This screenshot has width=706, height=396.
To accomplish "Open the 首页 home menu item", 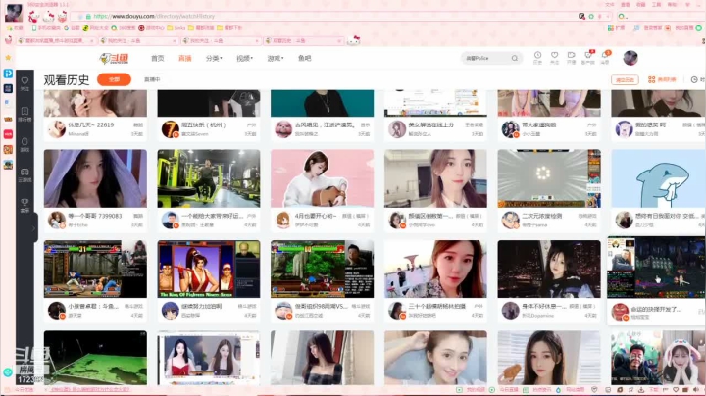I will click(157, 58).
